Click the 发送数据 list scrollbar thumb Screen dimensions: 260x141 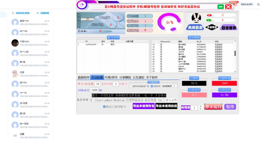click(x=235, y=53)
